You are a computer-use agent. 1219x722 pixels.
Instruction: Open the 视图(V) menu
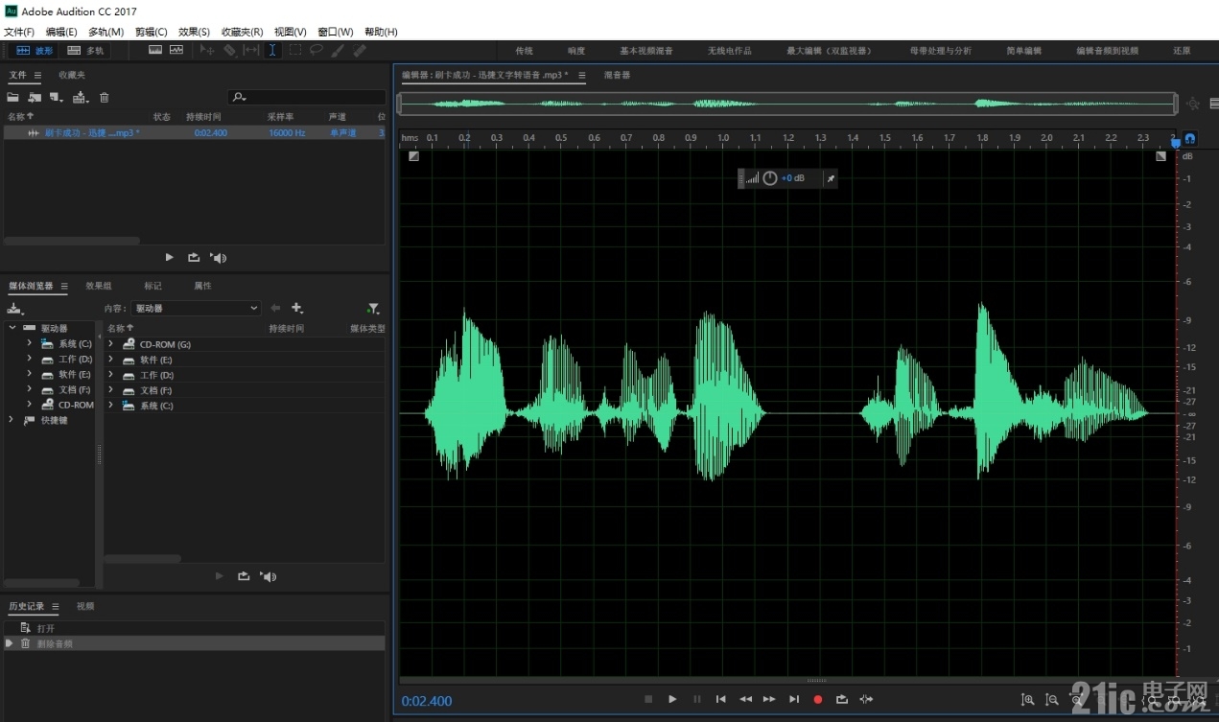(x=291, y=32)
